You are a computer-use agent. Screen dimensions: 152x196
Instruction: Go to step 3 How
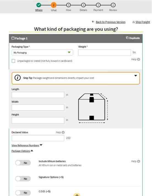coord(68,5)
